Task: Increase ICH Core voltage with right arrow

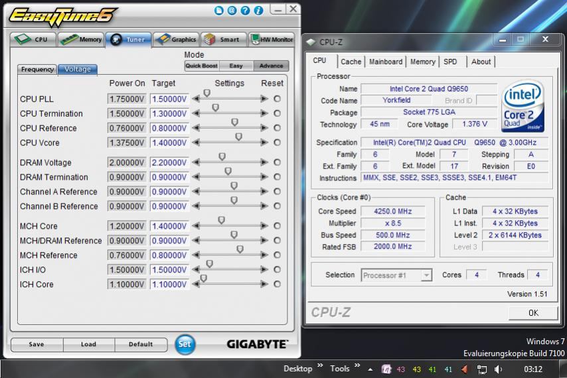Action: coord(264,284)
